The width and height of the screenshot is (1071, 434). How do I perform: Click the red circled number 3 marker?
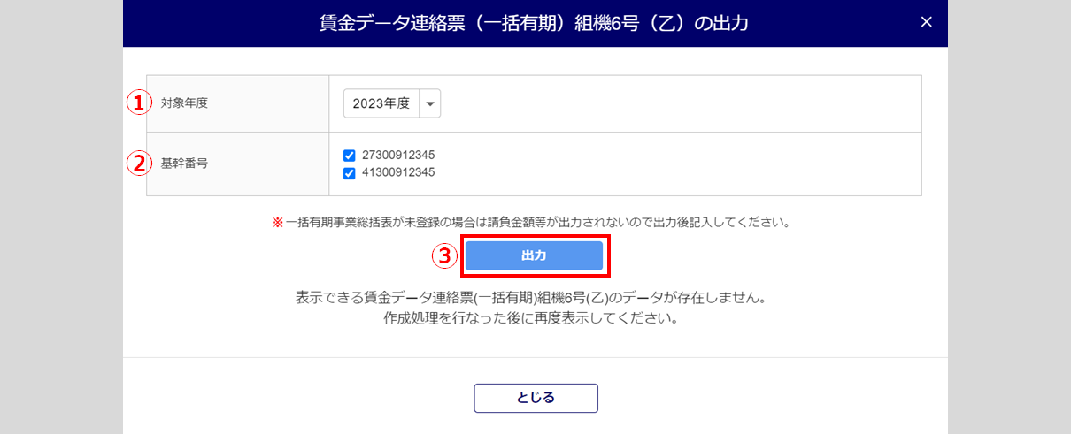[x=443, y=256]
